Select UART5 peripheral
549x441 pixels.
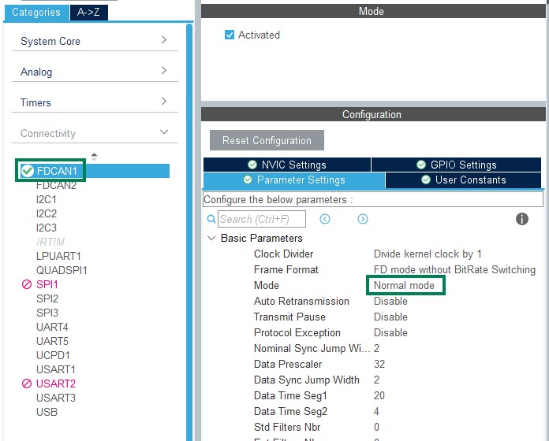coord(52,341)
